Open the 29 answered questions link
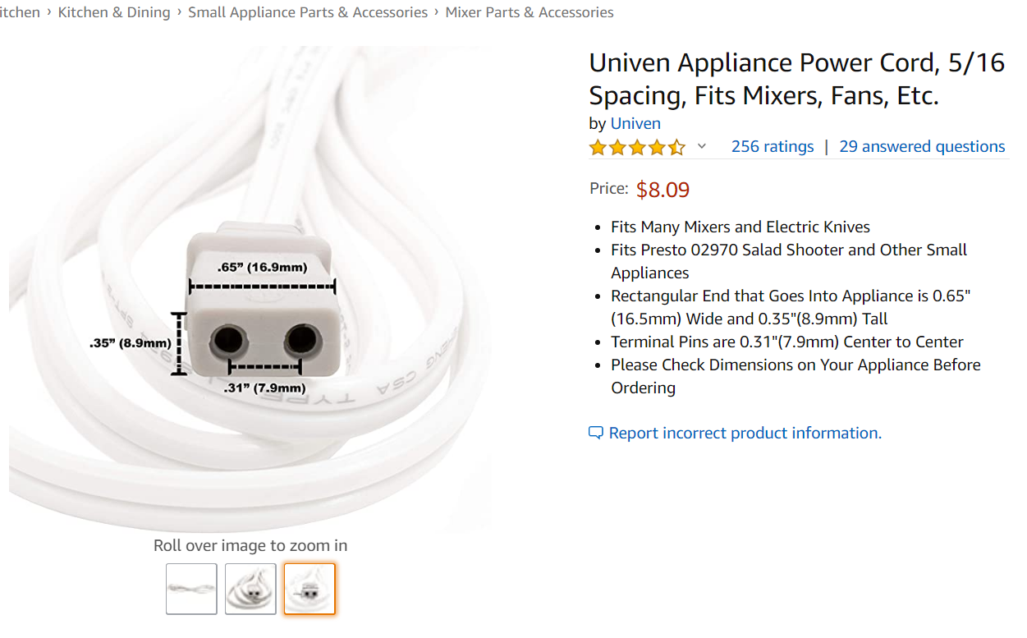Viewport: 1027px width, 638px height. click(922, 147)
